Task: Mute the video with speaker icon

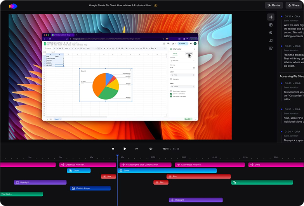Action: (x=151, y=149)
